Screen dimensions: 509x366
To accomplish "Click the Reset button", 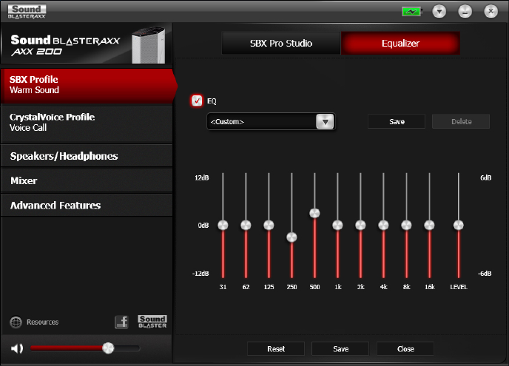I will [276, 349].
